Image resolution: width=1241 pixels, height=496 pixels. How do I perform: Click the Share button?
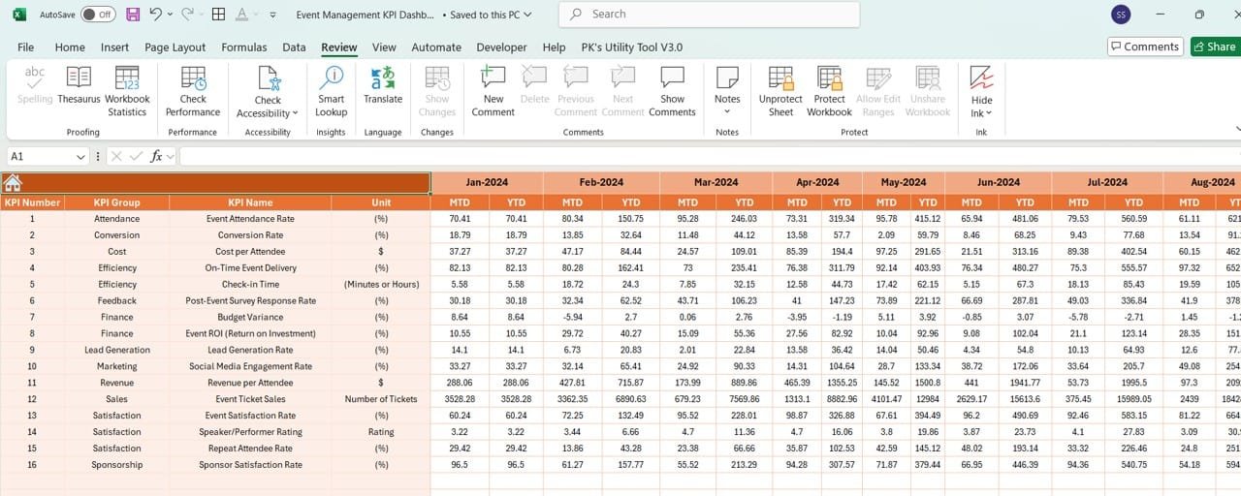[1213, 46]
